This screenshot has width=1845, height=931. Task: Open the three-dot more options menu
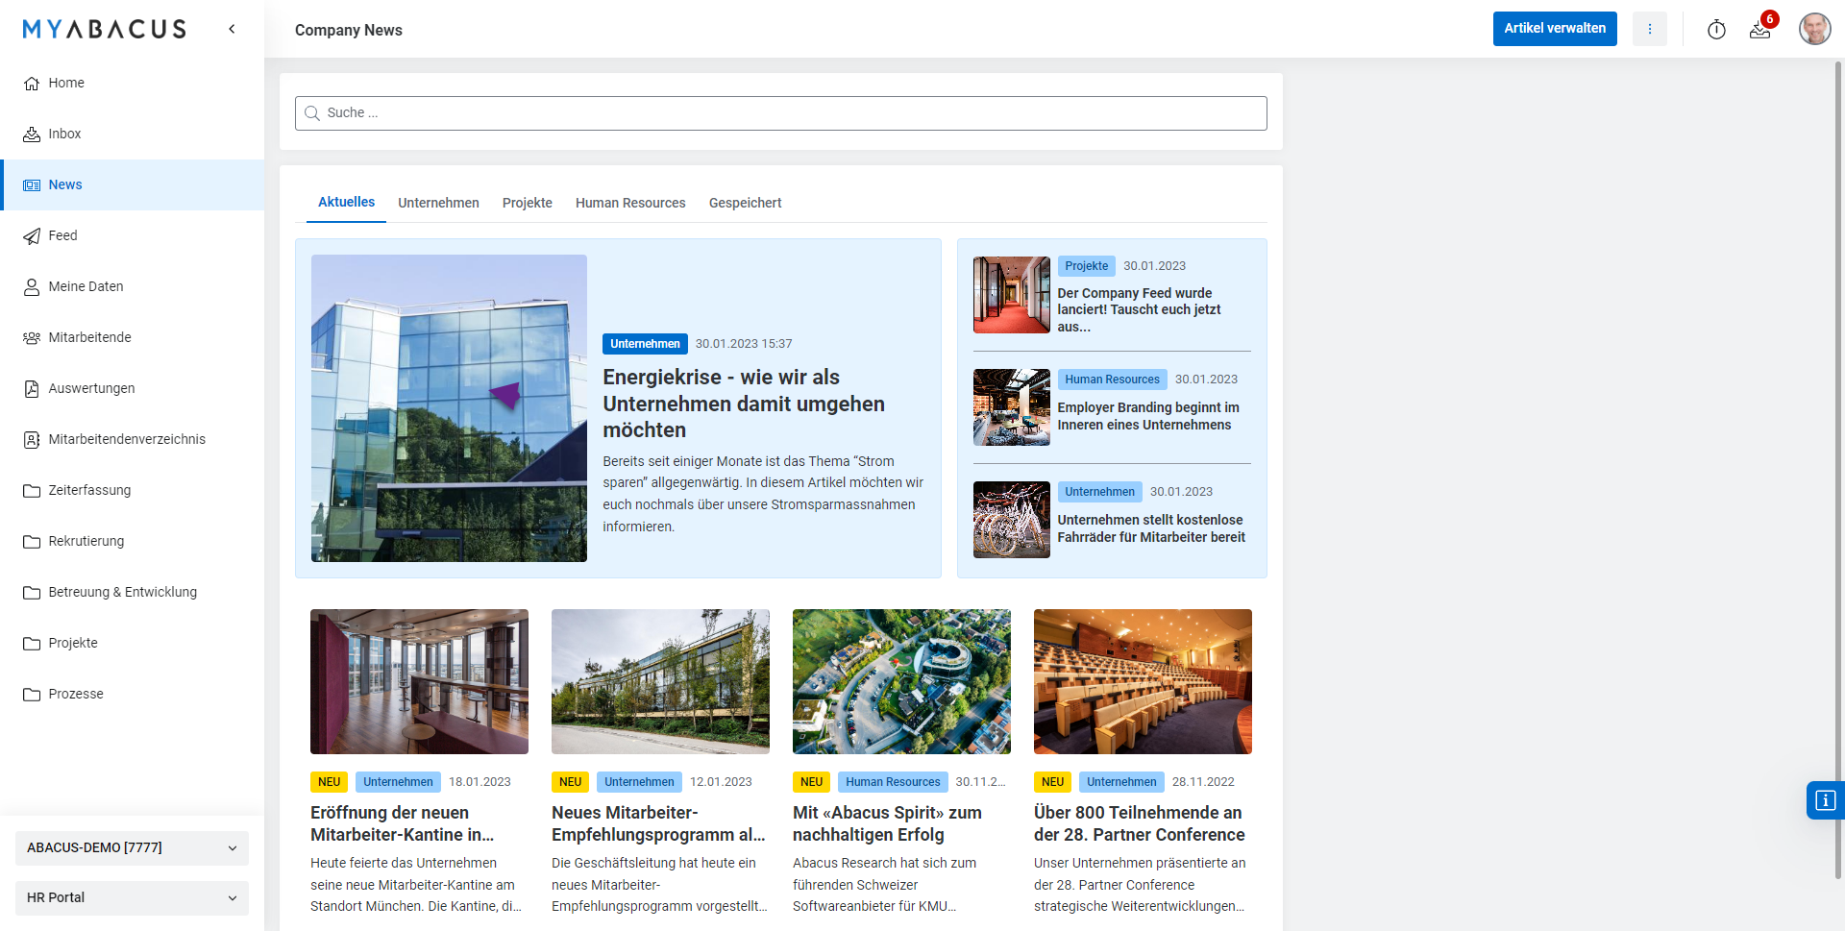tap(1650, 29)
